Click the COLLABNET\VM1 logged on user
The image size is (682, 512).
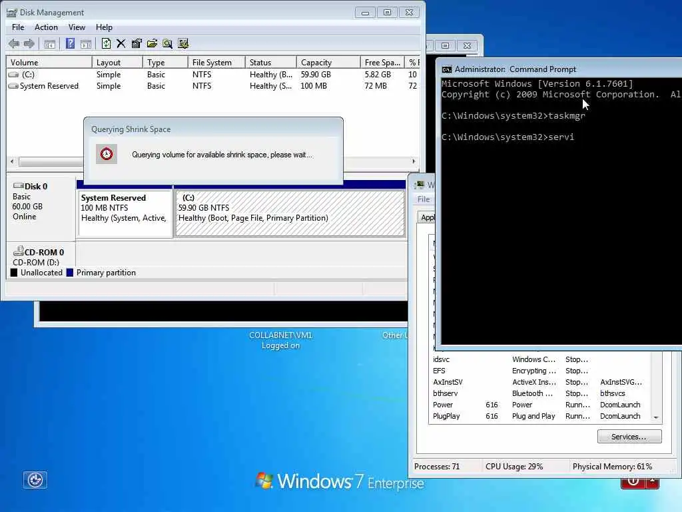(x=280, y=340)
